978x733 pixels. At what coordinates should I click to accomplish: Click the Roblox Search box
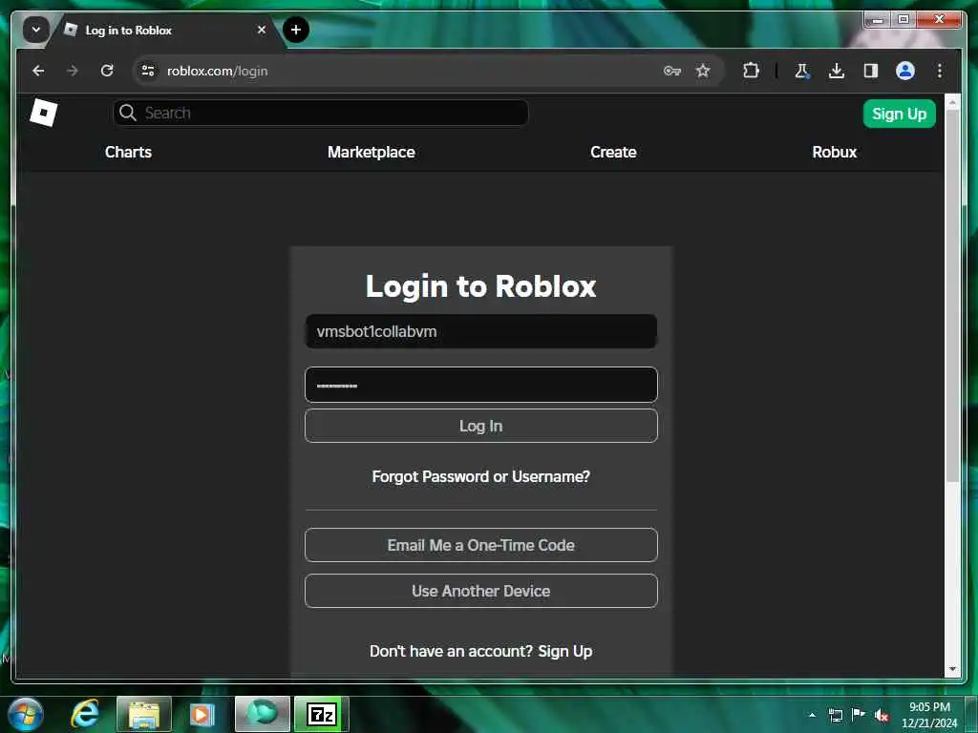tap(321, 113)
